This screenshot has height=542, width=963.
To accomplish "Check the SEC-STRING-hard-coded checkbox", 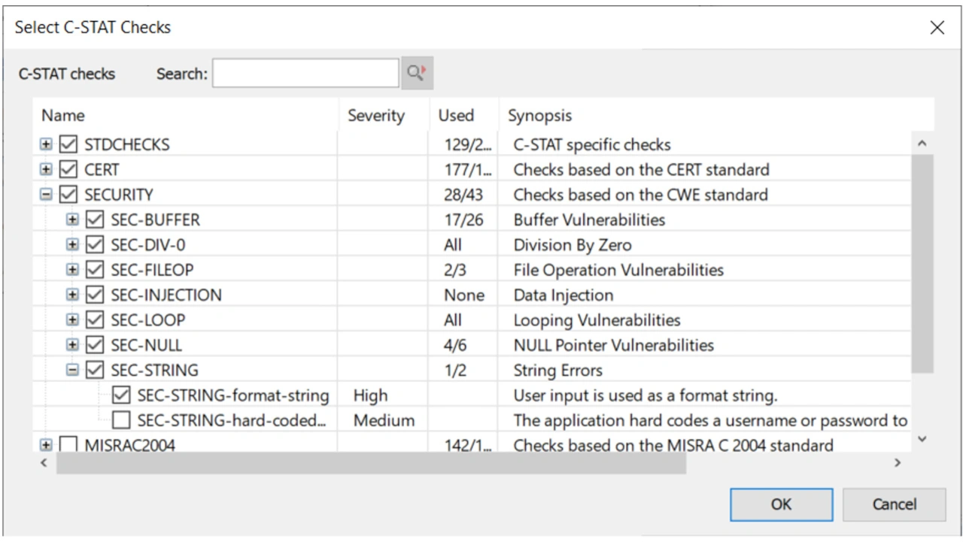I will click(x=121, y=420).
